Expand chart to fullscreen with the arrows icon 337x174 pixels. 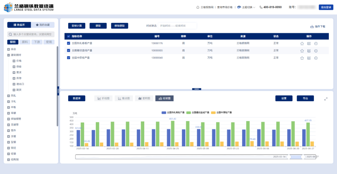(326, 99)
